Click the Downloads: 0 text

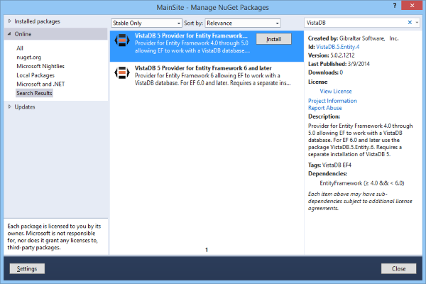click(x=325, y=72)
